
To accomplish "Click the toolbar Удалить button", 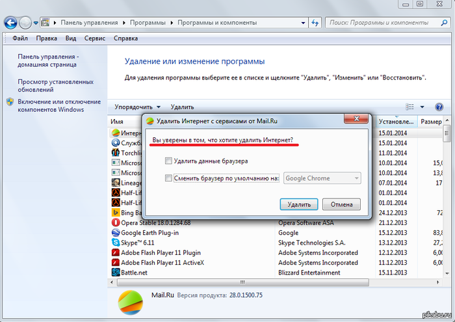I will click(182, 107).
